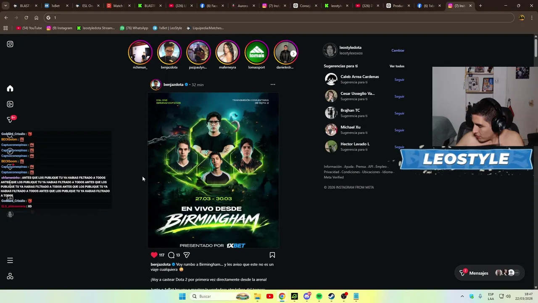Click the Meta Verified footer link
The height and width of the screenshot is (303, 538).
pos(334,177)
